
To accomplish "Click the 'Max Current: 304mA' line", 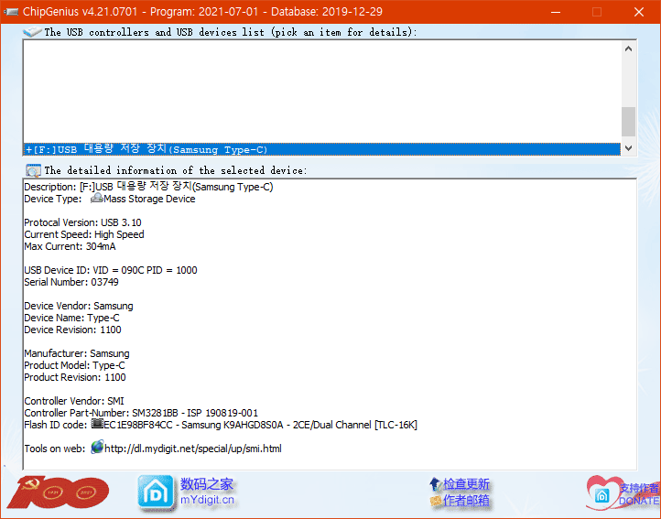I will pos(70,246).
